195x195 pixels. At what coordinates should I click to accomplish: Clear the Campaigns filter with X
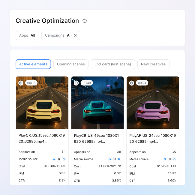[75, 35]
